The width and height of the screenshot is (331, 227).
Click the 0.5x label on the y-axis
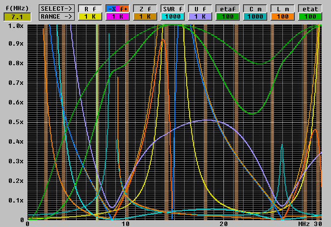16,122
